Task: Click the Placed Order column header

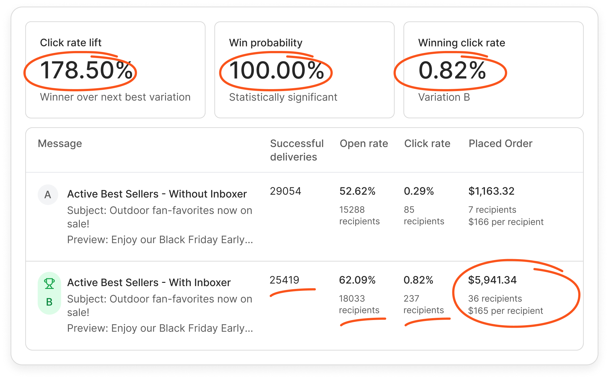Action: pos(500,143)
